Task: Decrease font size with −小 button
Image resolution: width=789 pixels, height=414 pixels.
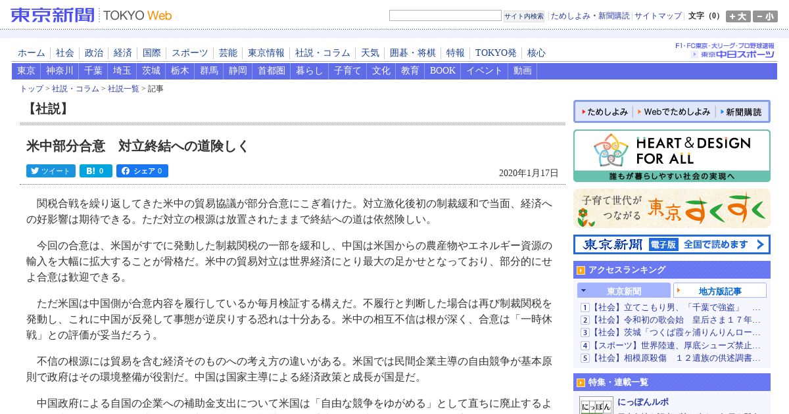Action: pyautogui.click(x=765, y=16)
